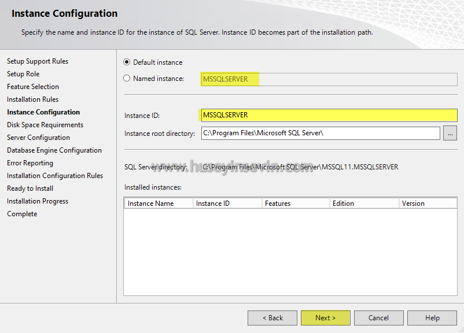This screenshot has width=464, height=333.
Task: Click Ready to Install step
Action: point(30,188)
